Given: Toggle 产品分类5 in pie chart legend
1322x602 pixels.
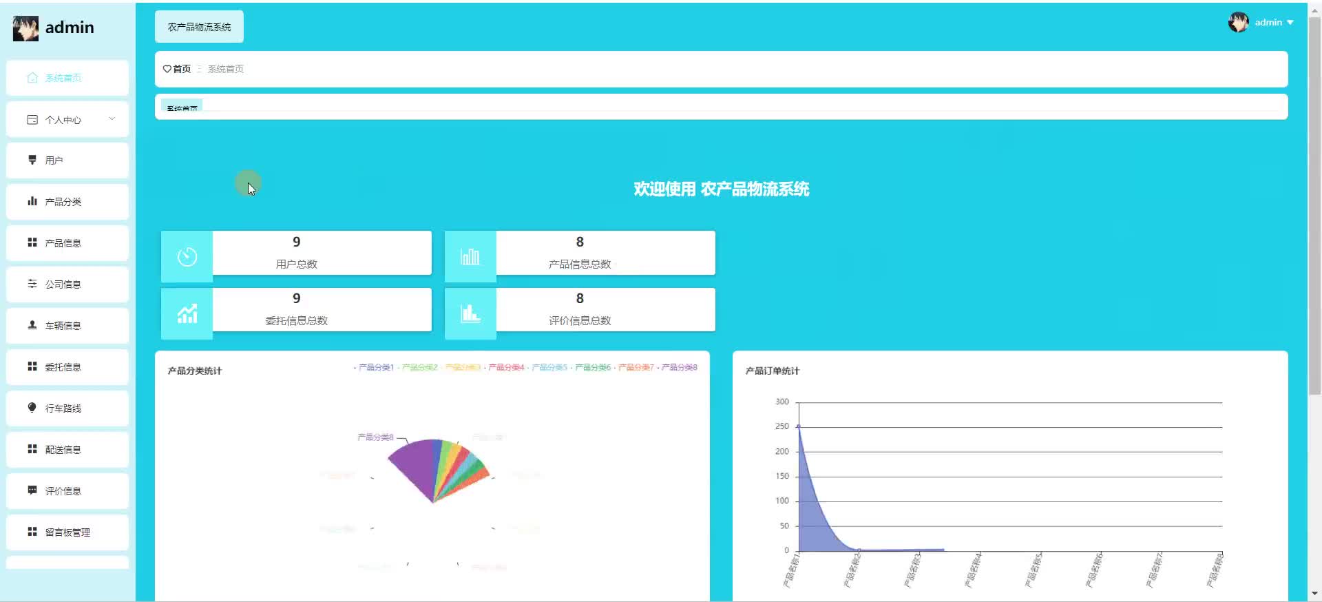Looking at the screenshot, I should pyautogui.click(x=547, y=368).
